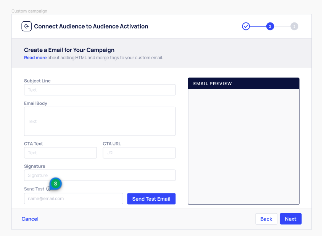This screenshot has width=322, height=236.
Task: Focus the Subject Line text field
Action: [x=100, y=90]
